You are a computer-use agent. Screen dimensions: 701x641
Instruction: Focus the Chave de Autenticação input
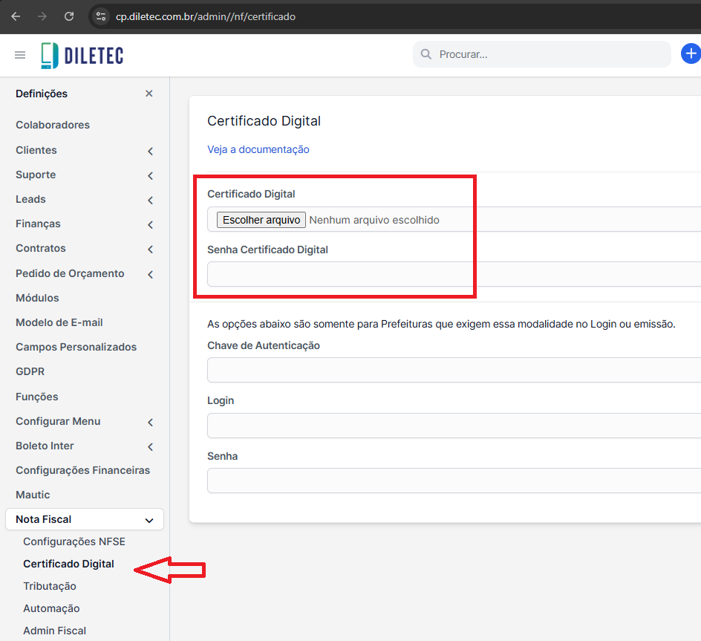453,370
